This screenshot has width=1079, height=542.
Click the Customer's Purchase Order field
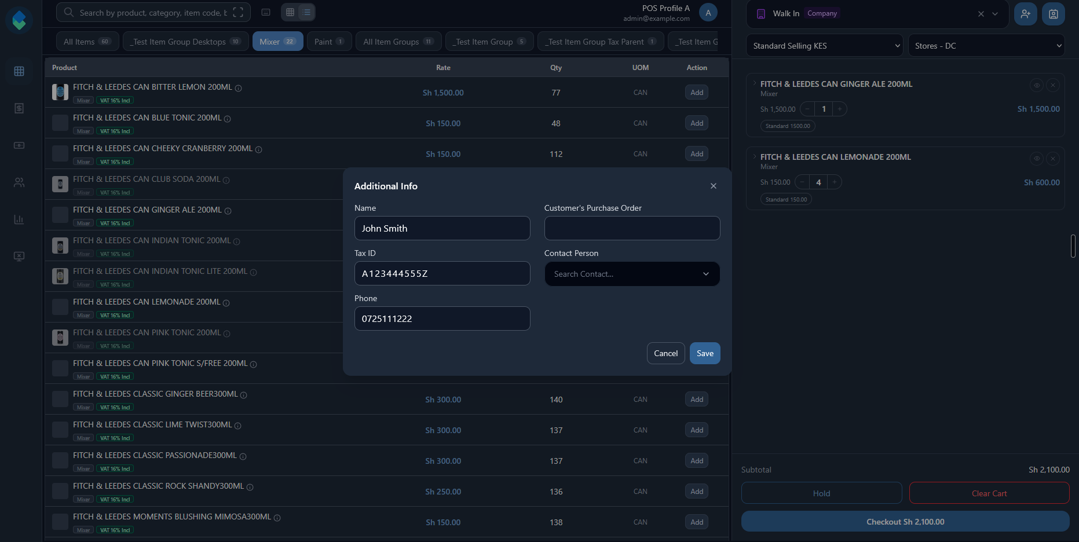(x=632, y=228)
